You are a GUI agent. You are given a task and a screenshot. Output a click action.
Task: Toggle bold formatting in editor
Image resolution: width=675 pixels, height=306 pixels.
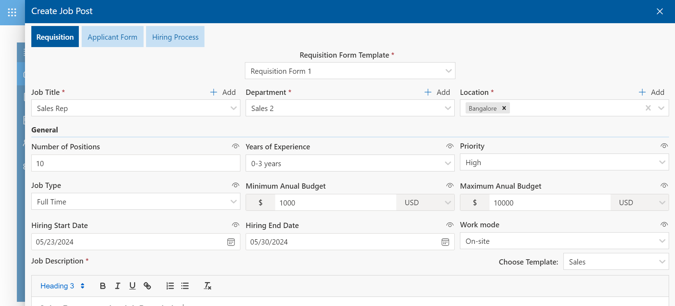point(103,286)
